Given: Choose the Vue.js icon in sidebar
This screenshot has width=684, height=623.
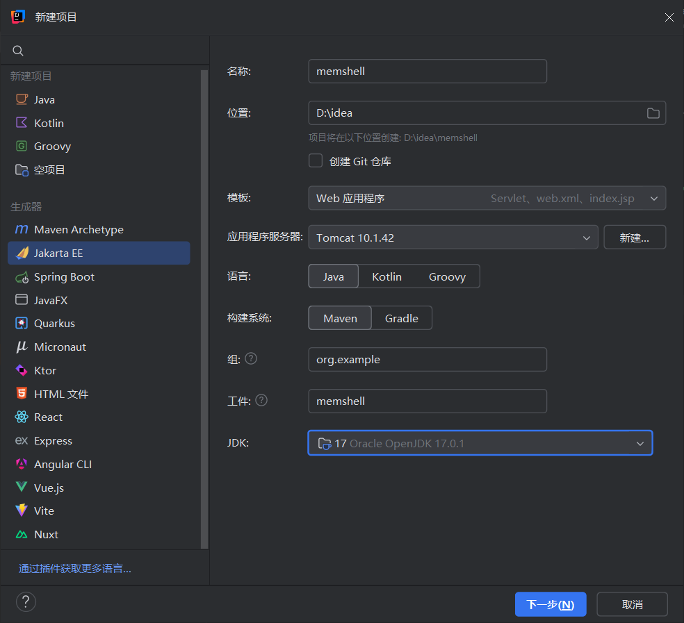Looking at the screenshot, I should [22, 488].
